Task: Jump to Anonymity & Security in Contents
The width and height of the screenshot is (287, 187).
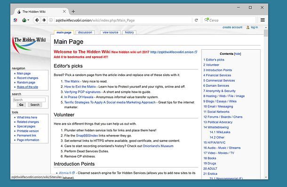Action: pos(219,91)
